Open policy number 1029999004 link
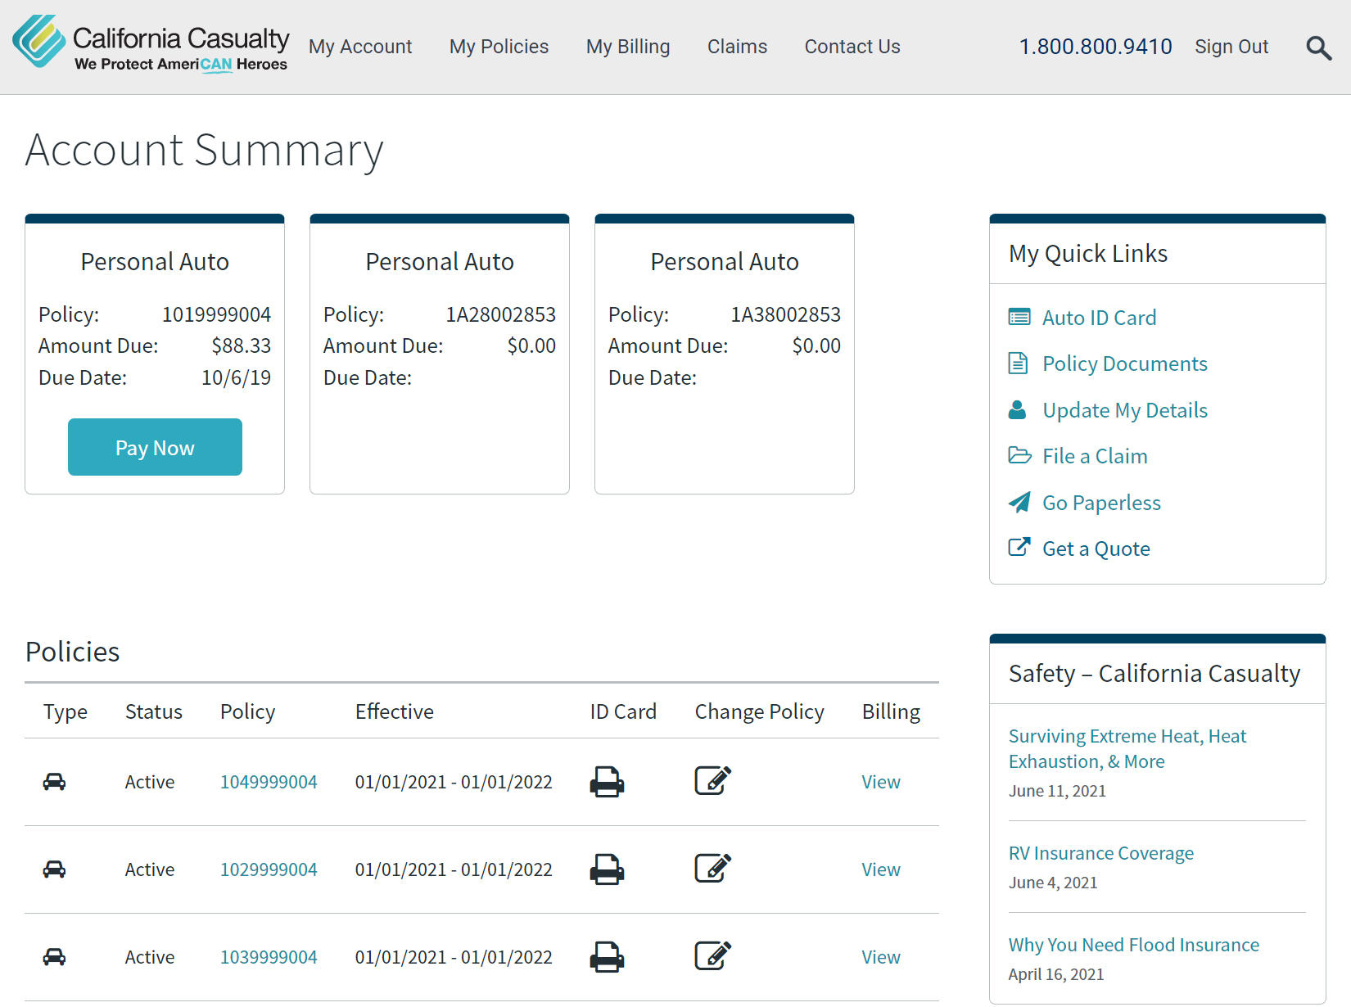Viewport: 1351px width, 1007px height. [269, 869]
